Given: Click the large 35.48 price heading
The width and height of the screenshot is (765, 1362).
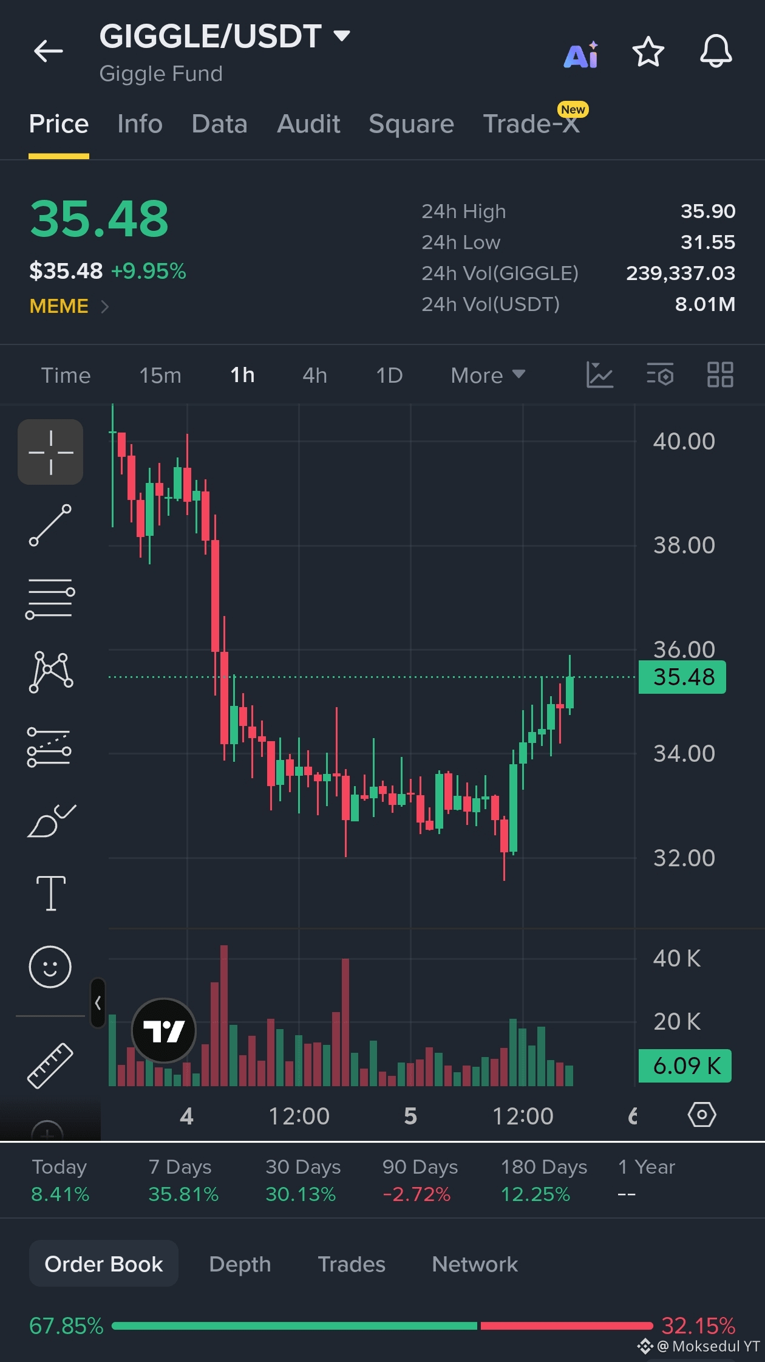Looking at the screenshot, I should tap(99, 219).
